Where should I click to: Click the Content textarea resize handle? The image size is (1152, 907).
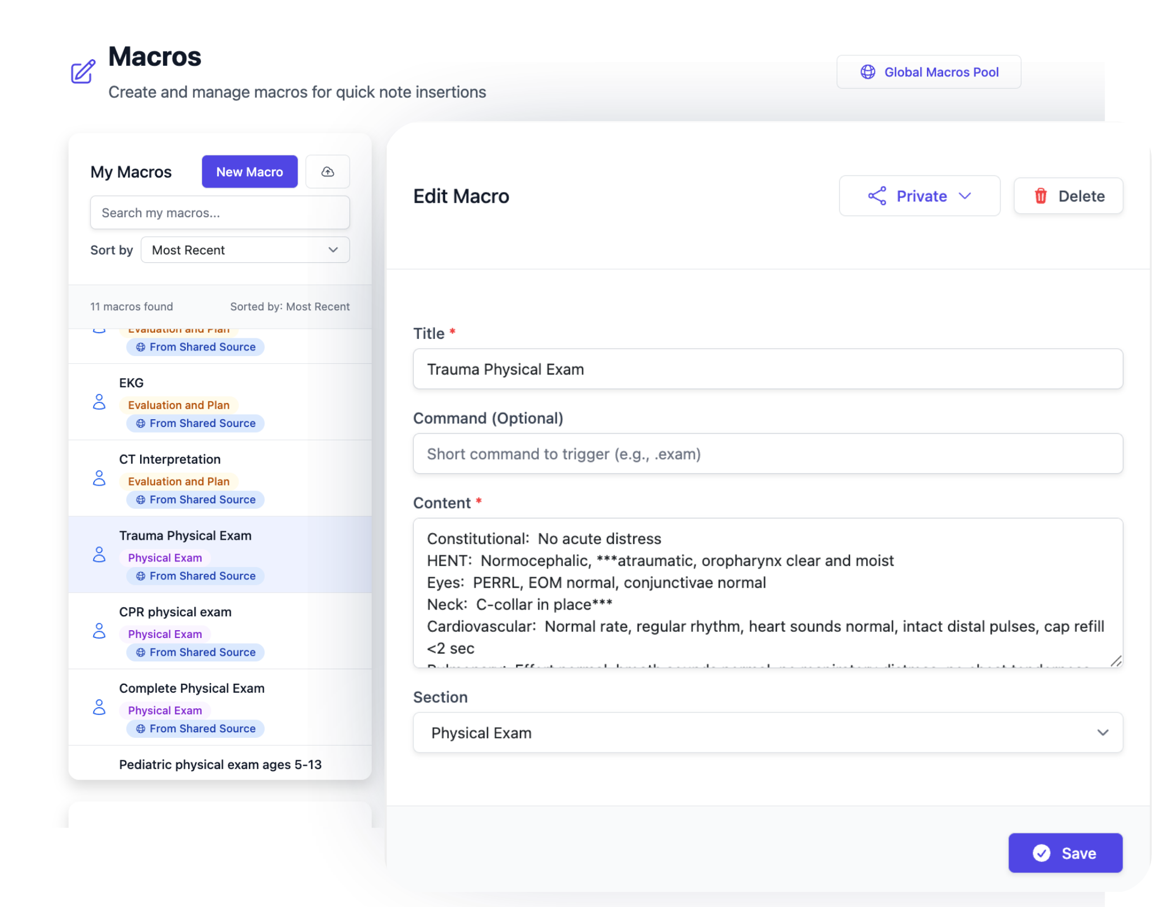1115,661
